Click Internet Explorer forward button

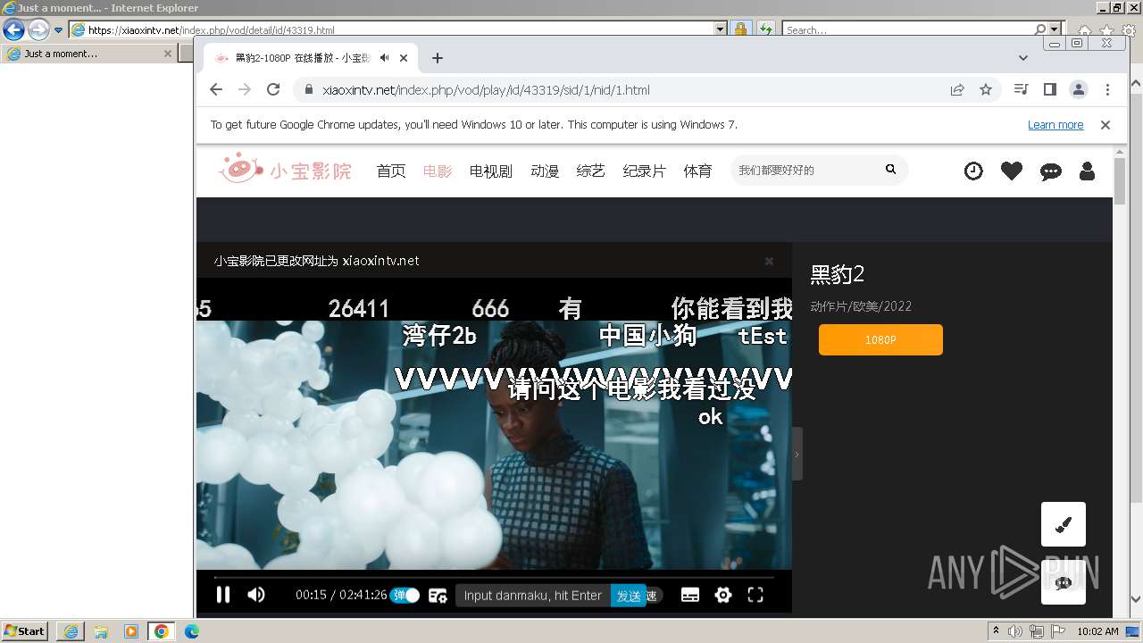click(x=38, y=29)
